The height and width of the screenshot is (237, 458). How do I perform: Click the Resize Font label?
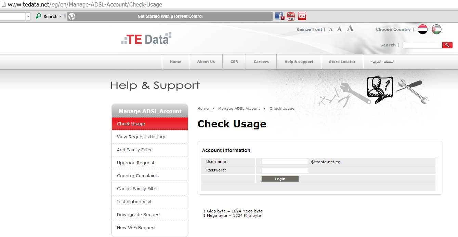point(310,29)
